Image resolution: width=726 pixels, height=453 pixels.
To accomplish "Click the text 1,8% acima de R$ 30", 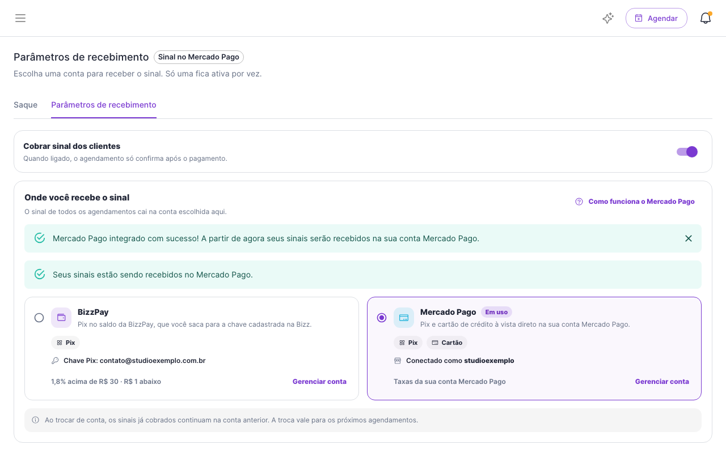I will (85, 382).
